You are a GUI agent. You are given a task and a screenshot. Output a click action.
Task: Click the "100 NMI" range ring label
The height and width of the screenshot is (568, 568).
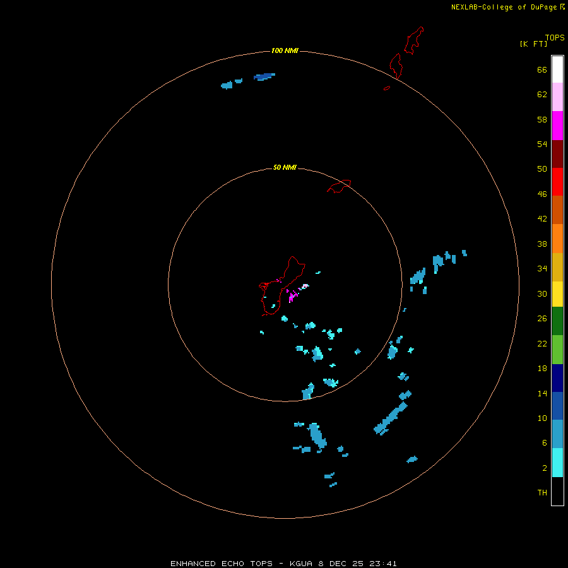point(285,50)
